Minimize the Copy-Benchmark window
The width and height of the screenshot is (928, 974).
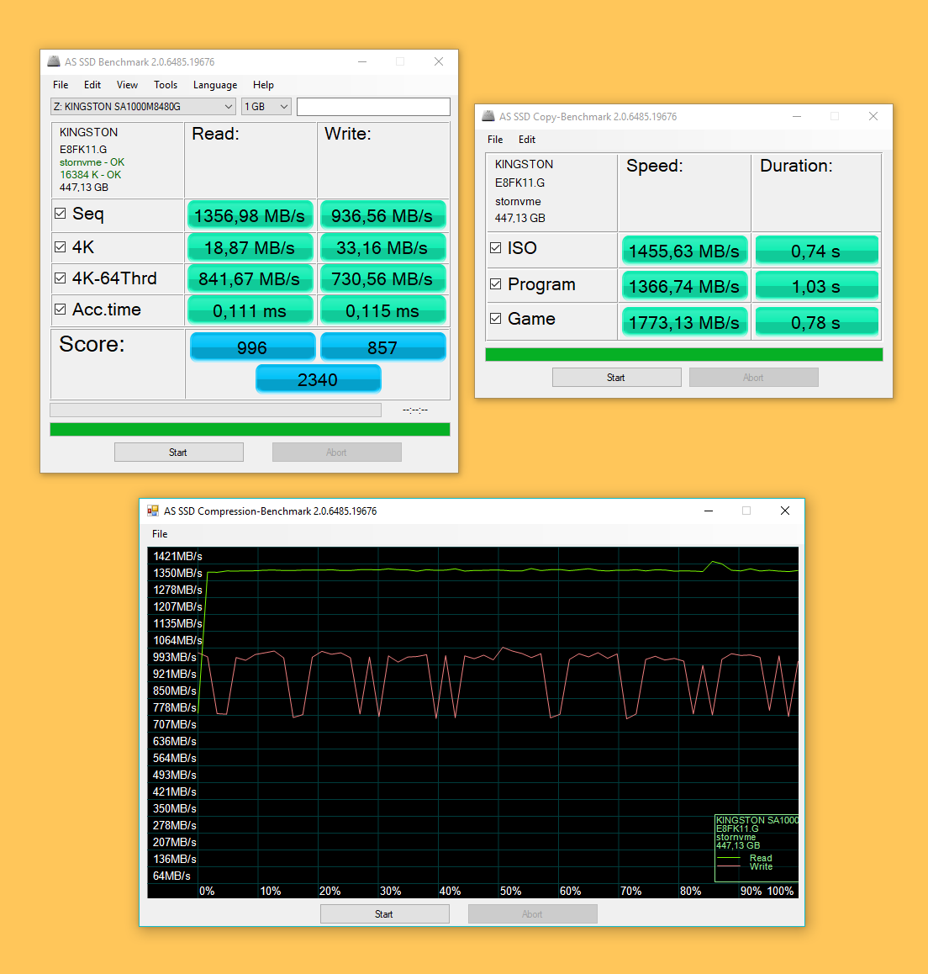(797, 116)
